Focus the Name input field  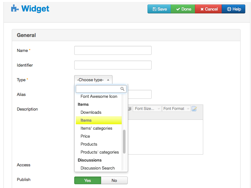[113, 50]
